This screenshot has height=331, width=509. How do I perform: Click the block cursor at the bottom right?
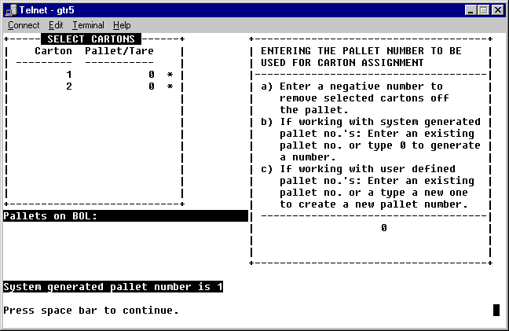click(x=496, y=310)
